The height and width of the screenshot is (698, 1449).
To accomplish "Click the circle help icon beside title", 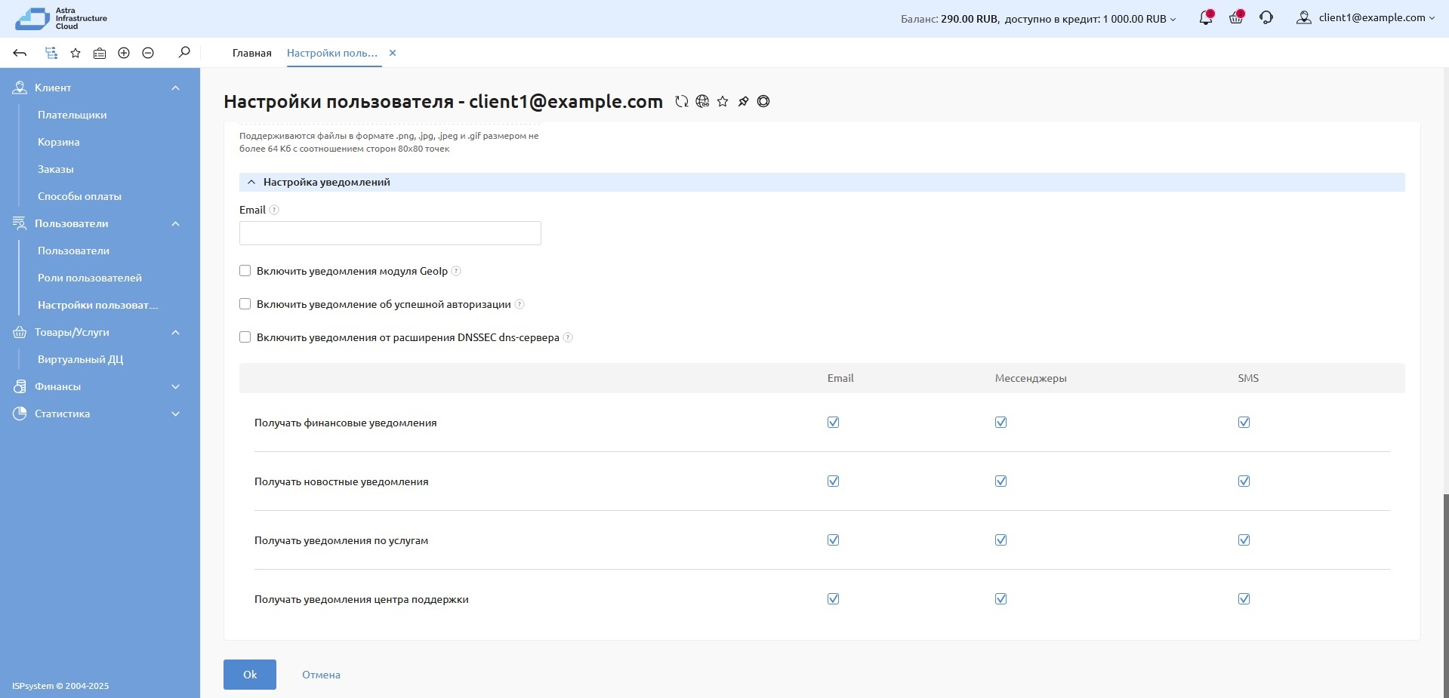I will click(763, 101).
